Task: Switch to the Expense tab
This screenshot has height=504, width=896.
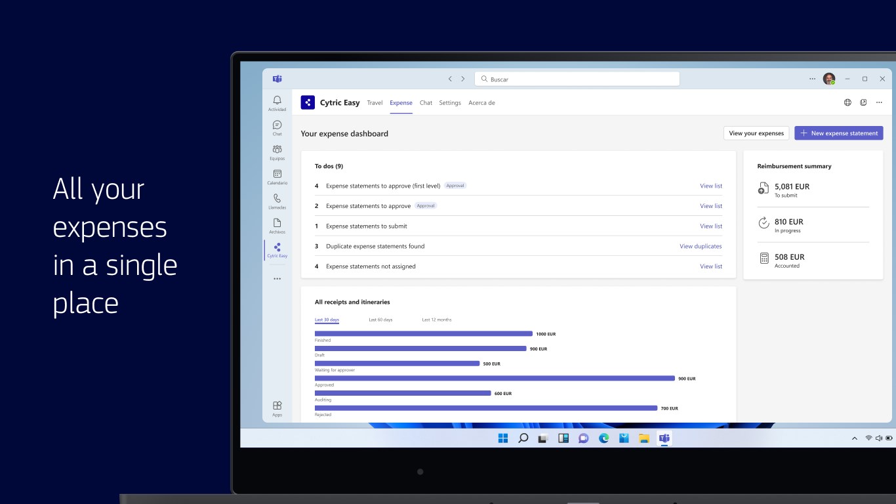Action: pyautogui.click(x=401, y=103)
